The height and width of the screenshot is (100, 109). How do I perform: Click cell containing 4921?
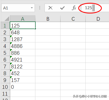[23, 59]
